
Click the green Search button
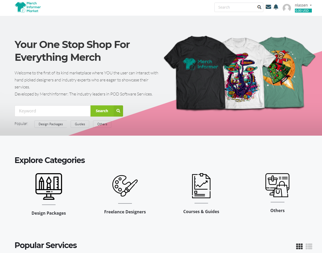tap(107, 111)
